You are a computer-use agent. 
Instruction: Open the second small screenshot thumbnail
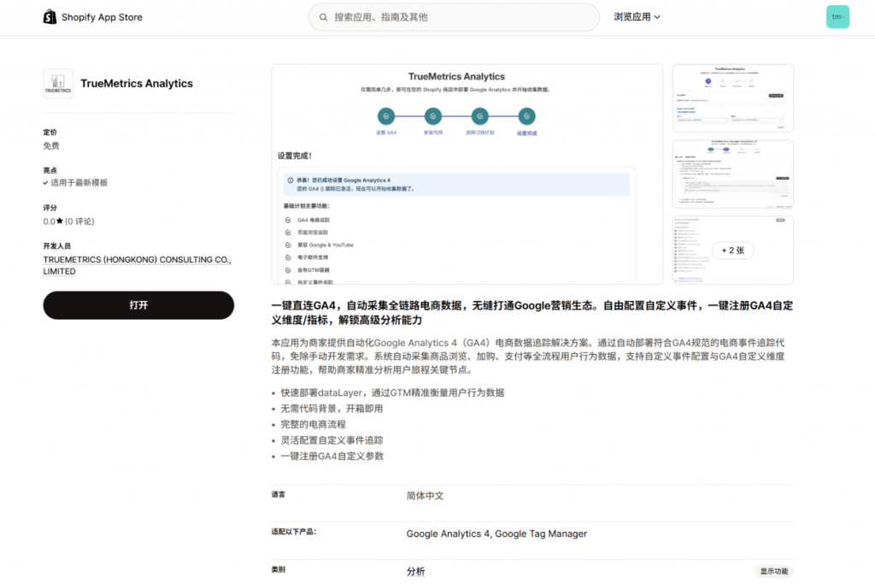click(x=732, y=174)
